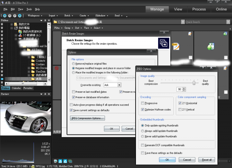Open the Import dropdown menu
Viewport: 232px width, 168px height.
pos(53,16)
